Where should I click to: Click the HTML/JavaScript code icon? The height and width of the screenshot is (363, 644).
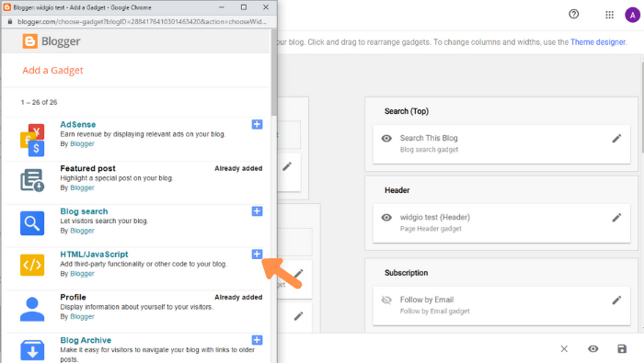pyautogui.click(x=32, y=265)
